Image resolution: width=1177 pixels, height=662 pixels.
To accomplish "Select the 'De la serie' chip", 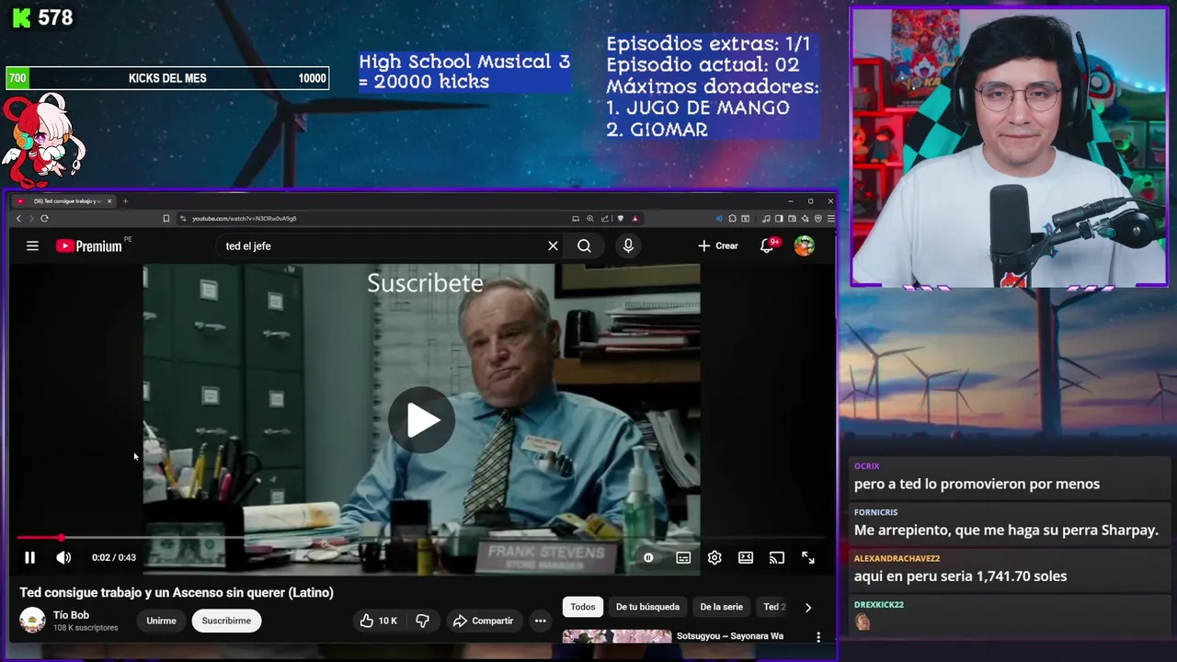I will click(721, 607).
